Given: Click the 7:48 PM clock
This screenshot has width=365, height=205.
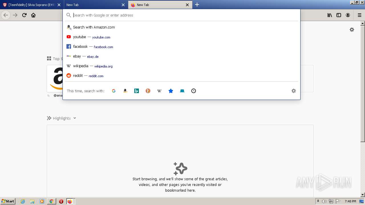Looking at the screenshot, I should coord(350,201).
